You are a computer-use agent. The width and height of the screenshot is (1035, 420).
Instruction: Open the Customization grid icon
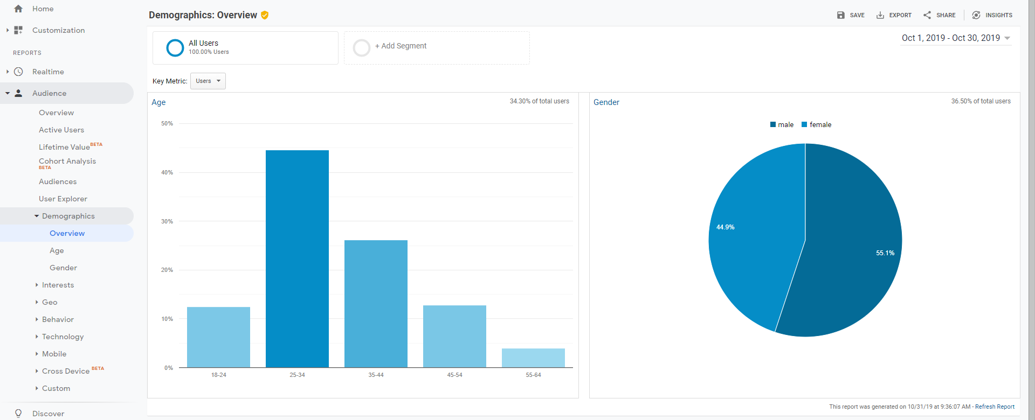[x=18, y=30]
